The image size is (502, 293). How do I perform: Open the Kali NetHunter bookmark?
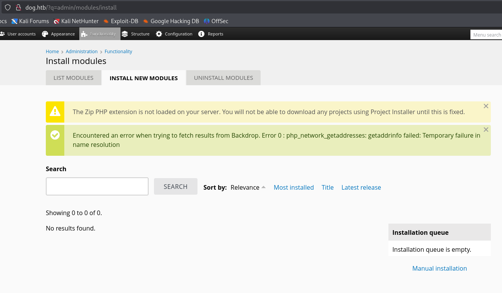(x=76, y=21)
